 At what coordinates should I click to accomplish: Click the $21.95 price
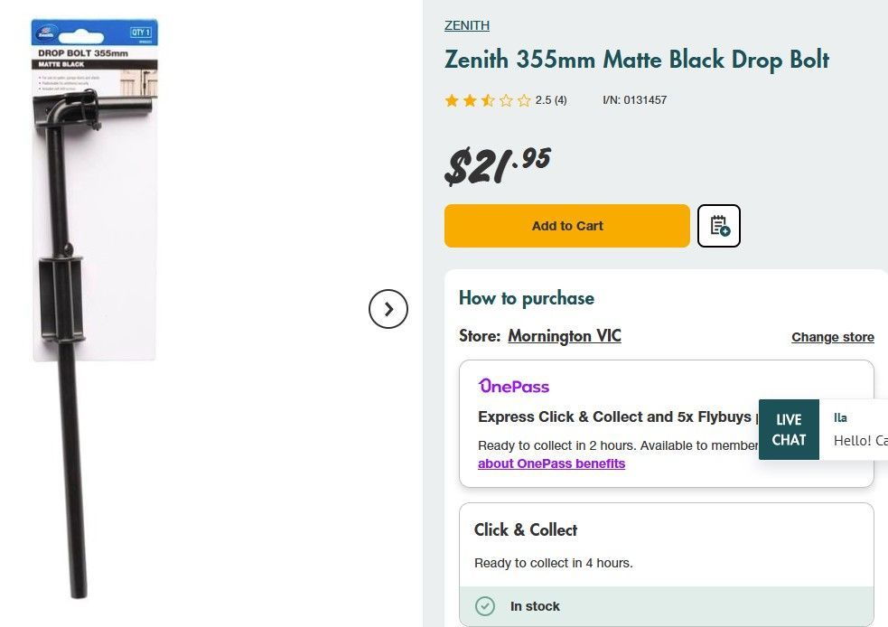(498, 164)
